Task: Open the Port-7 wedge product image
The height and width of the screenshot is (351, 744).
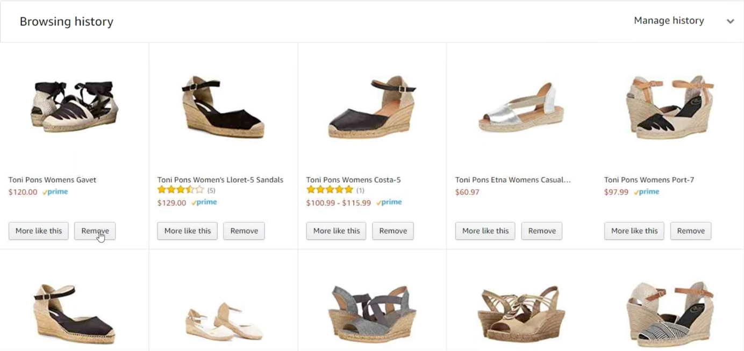Action: tap(670, 108)
